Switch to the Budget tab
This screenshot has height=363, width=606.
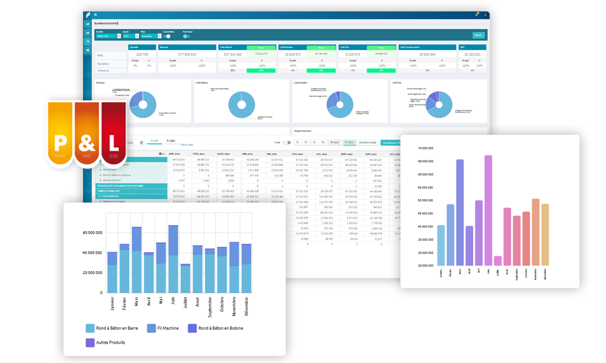170,141
